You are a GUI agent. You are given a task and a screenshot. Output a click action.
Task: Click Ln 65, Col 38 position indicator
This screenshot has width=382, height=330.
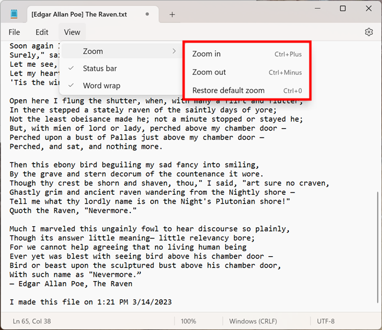[32, 321]
